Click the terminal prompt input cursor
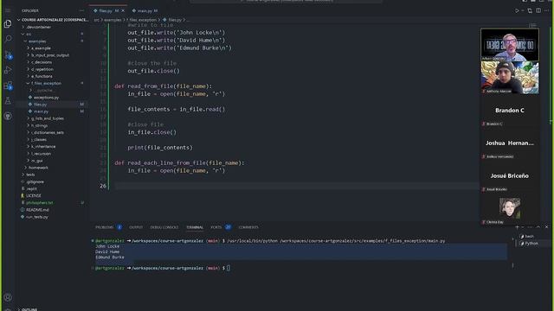 [229, 268]
